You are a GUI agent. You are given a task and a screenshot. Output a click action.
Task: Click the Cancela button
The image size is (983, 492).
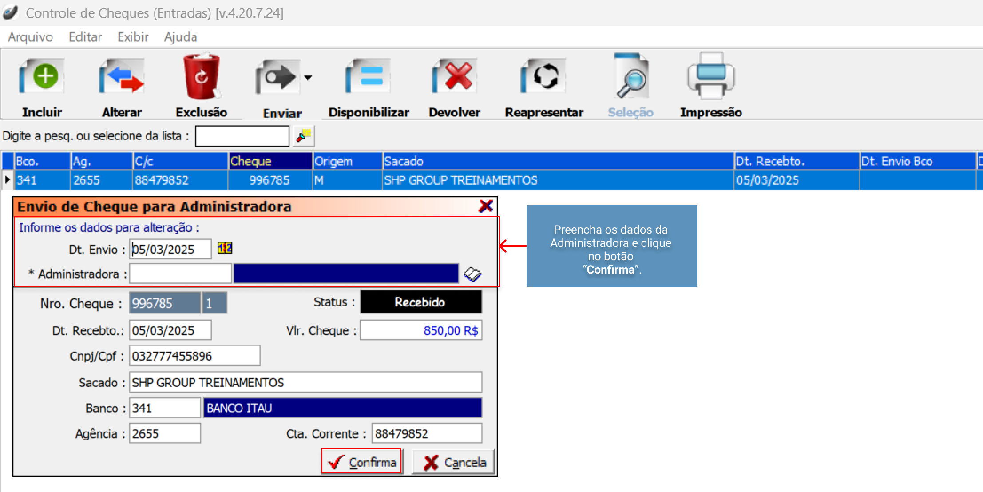pyautogui.click(x=454, y=462)
